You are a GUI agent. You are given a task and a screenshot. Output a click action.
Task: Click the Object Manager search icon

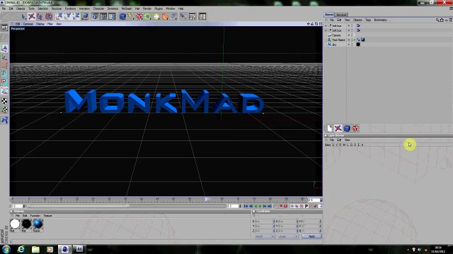[437, 20]
